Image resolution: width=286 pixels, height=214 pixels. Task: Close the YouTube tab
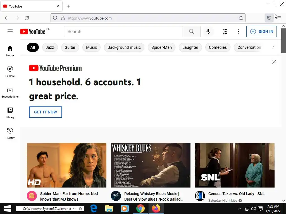tap(58, 6)
